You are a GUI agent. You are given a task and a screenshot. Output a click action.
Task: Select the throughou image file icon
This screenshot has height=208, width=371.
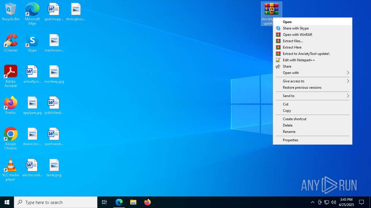76,12
